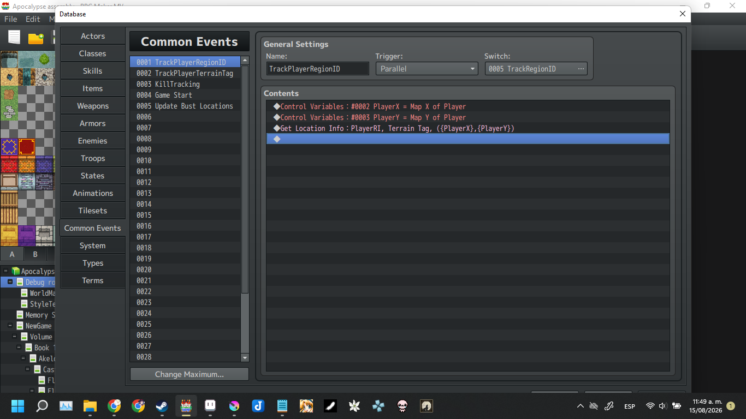Viewport: 746px width, 419px height.
Task: Select the Get Location Info command line
Action: (468, 128)
